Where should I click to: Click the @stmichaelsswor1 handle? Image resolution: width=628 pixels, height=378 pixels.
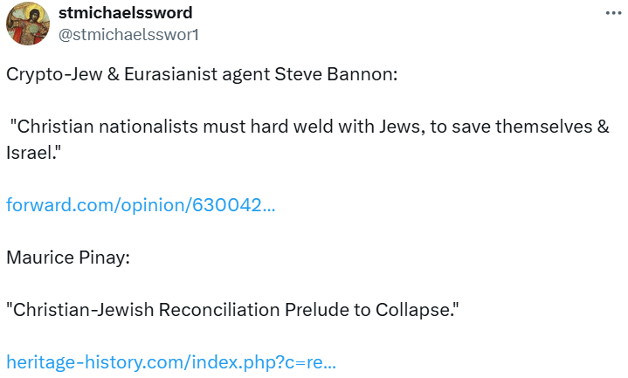click(128, 34)
